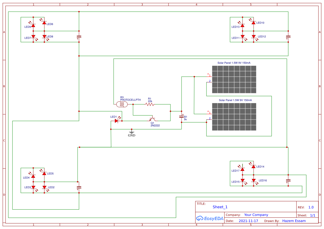Click the Sheet 1/1 label

(x=313, y=215)
